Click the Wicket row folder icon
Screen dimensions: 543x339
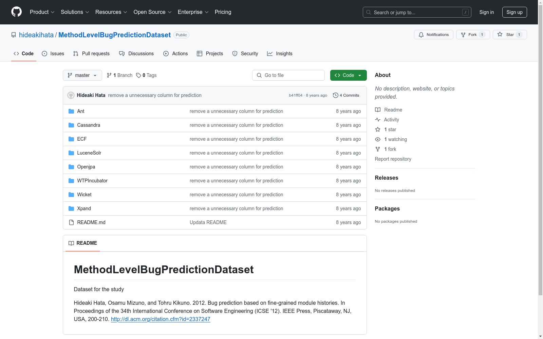tap(71, 195)
